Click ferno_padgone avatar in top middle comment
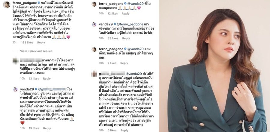The width and height of the screenshot is (270, 132). click(x=94, y=4)
